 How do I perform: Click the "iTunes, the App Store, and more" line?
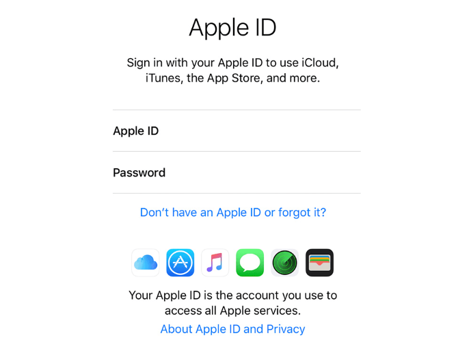tap(233, 78)
